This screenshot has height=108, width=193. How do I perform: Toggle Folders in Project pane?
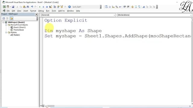pos(11,18)
